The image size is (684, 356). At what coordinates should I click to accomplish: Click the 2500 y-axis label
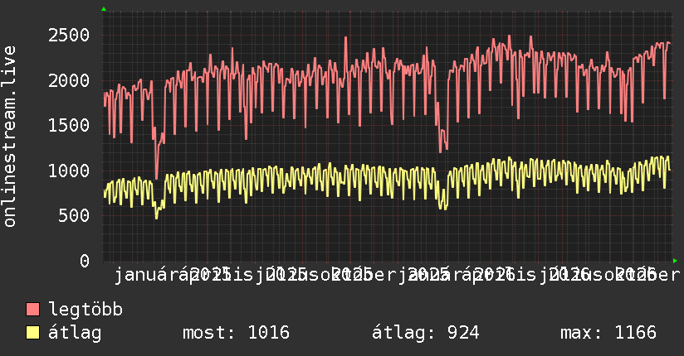coord(69,36)
